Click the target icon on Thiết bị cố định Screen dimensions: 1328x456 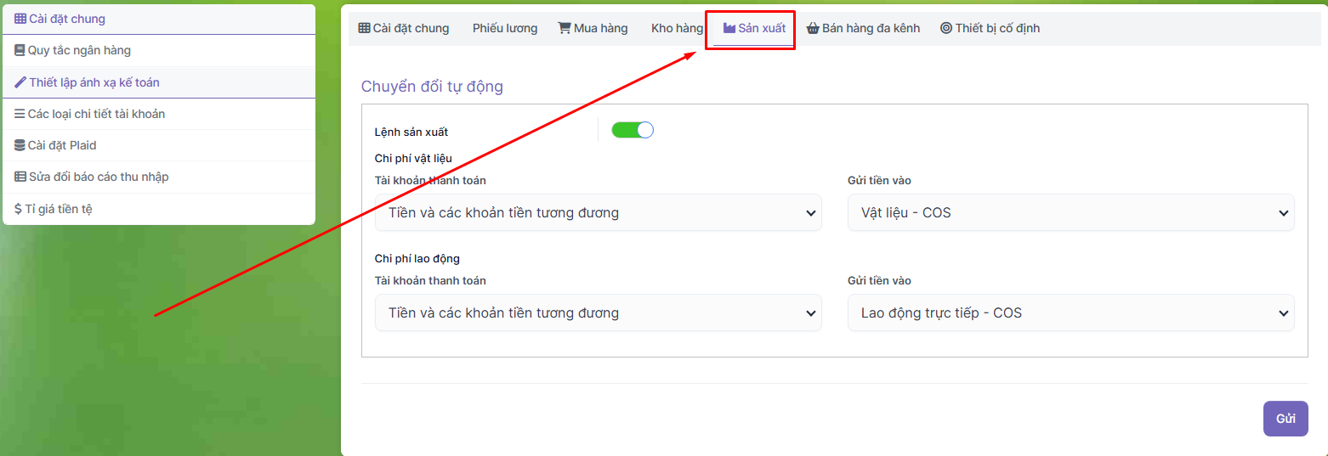pos(945,28)
